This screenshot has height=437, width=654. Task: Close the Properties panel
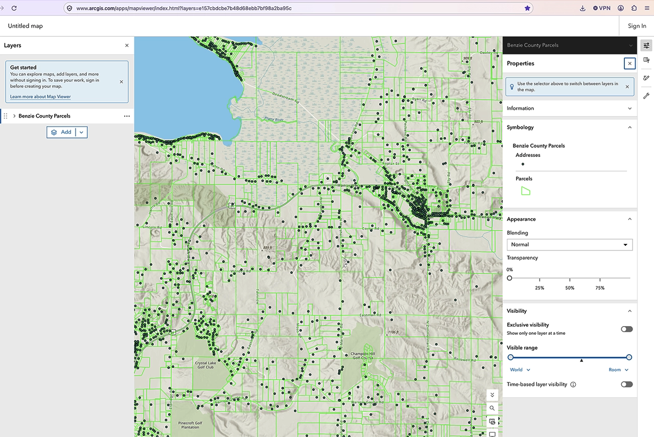(629, 63)
